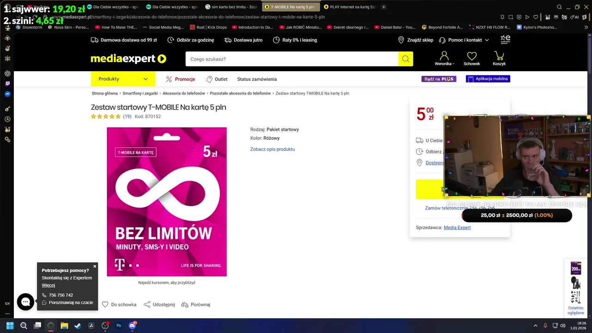Viewport: 592px width, 333px height.
Task: Click the Czego szukasz search field
Action: pos(292,59)
